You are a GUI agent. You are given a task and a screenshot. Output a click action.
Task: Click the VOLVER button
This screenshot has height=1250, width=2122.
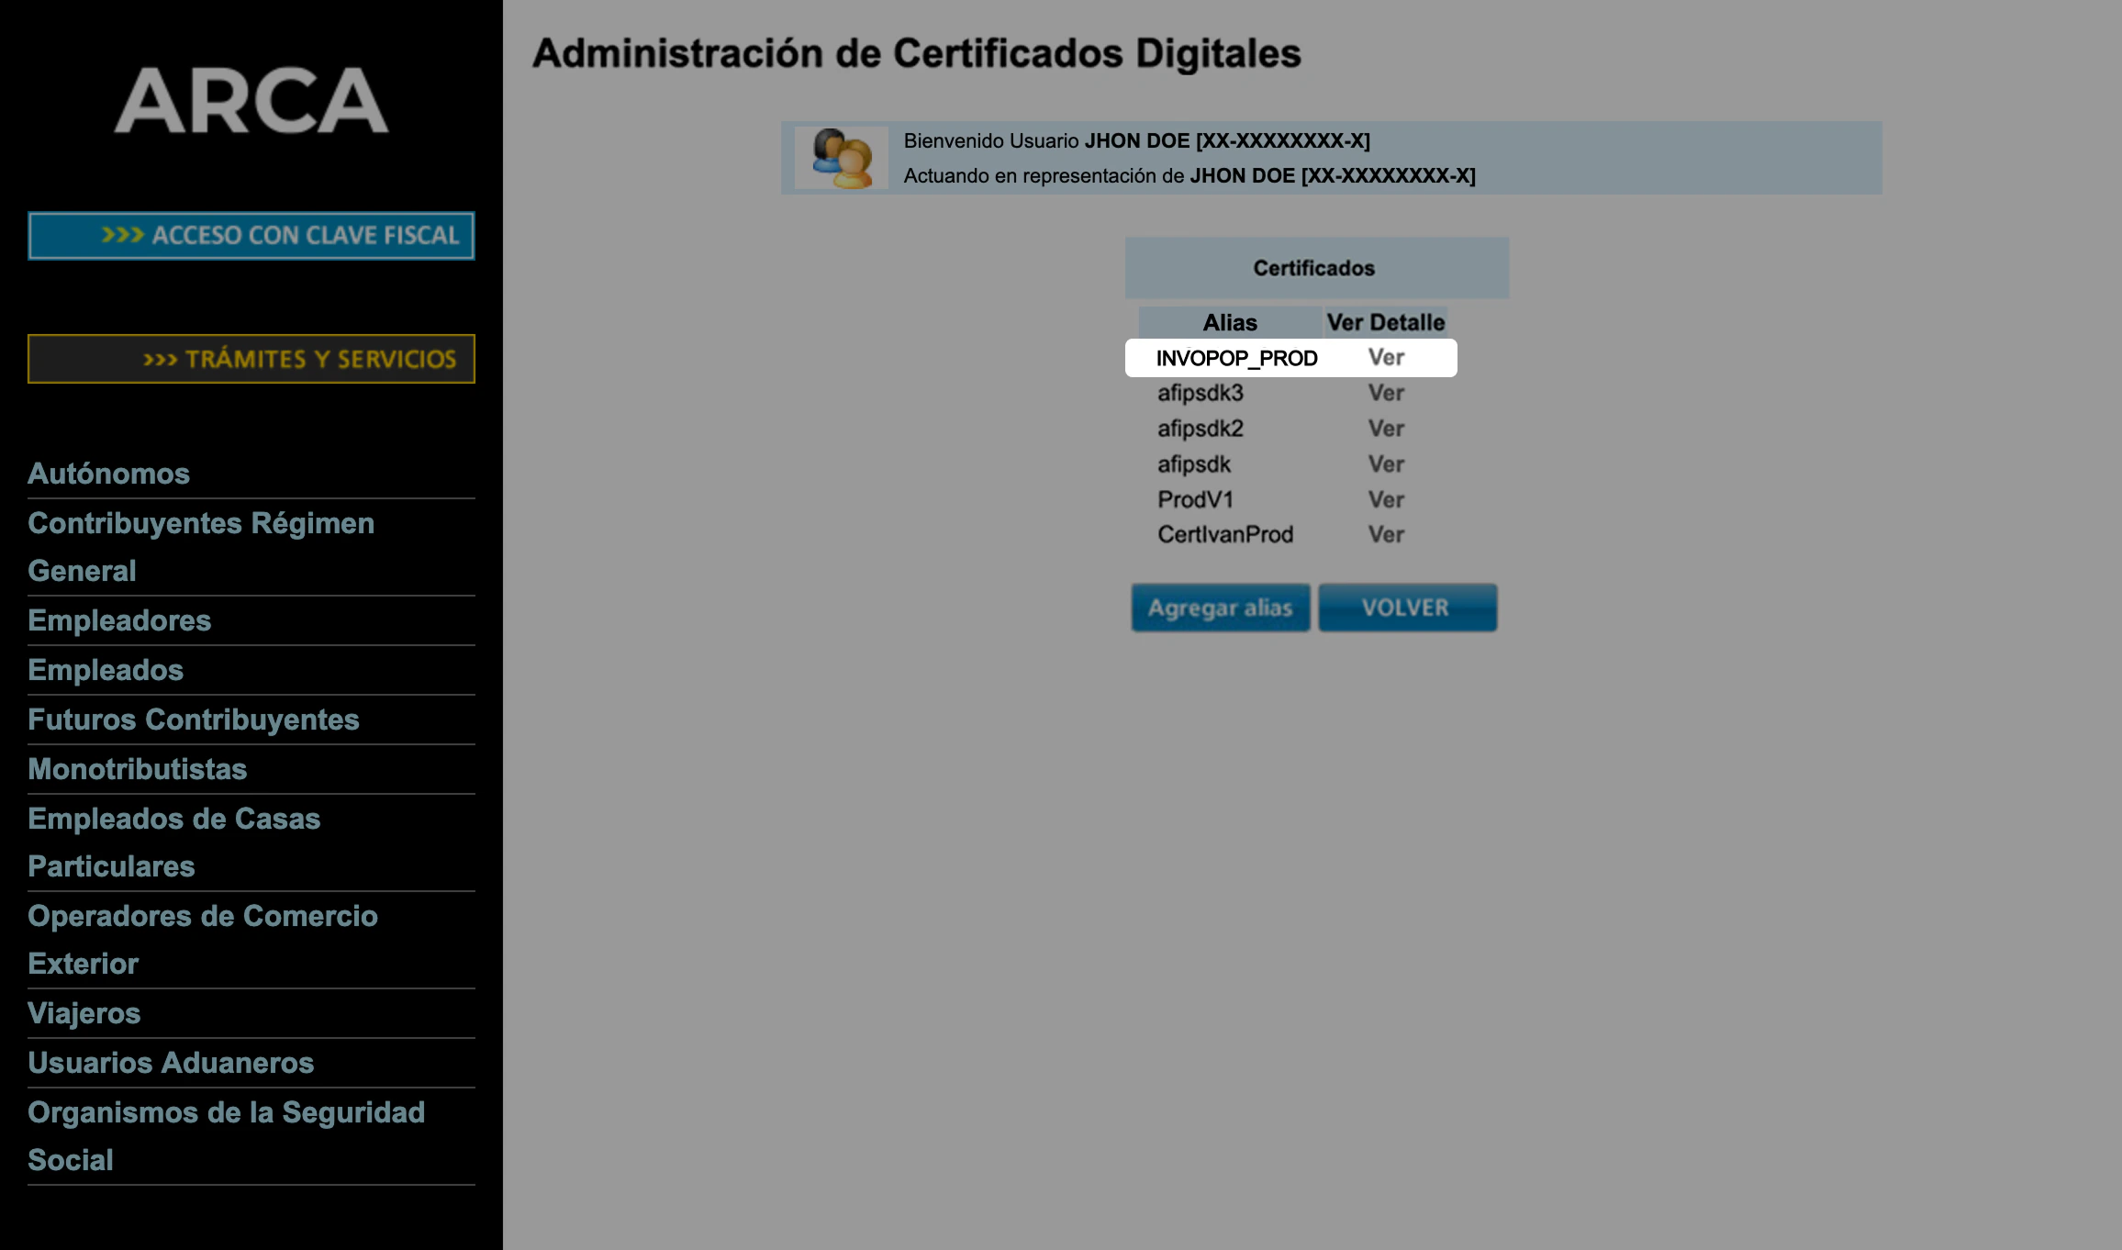(x=1407, y=608)
